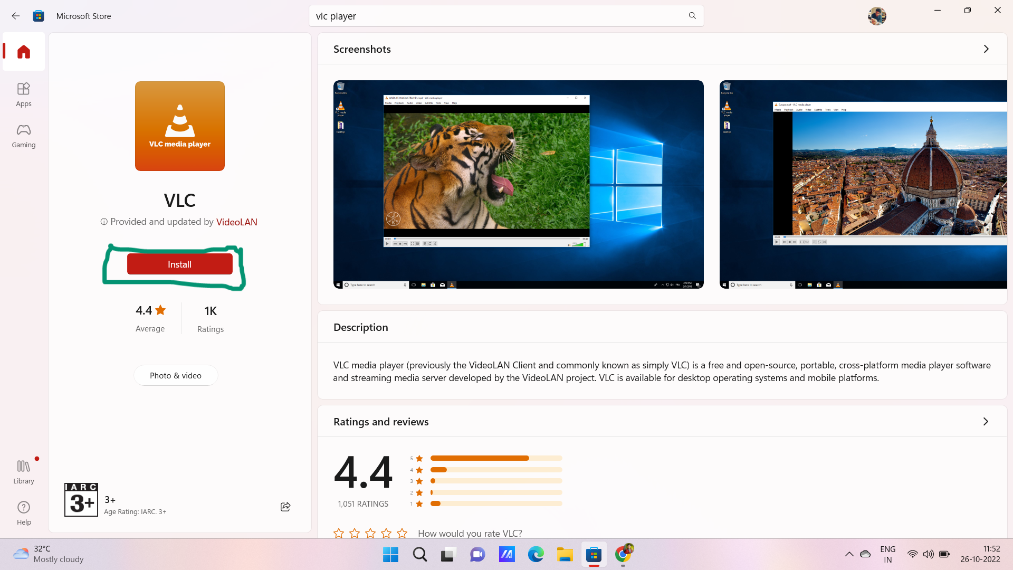Viewport: 1013px width, 570px height.
Task: Rate VLC using star rating slider
Action: tap(371, 533)
